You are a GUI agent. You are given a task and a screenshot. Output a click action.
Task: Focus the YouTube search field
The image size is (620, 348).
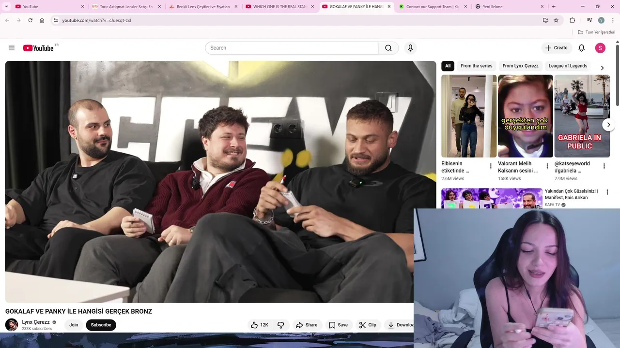pos(292,48)
